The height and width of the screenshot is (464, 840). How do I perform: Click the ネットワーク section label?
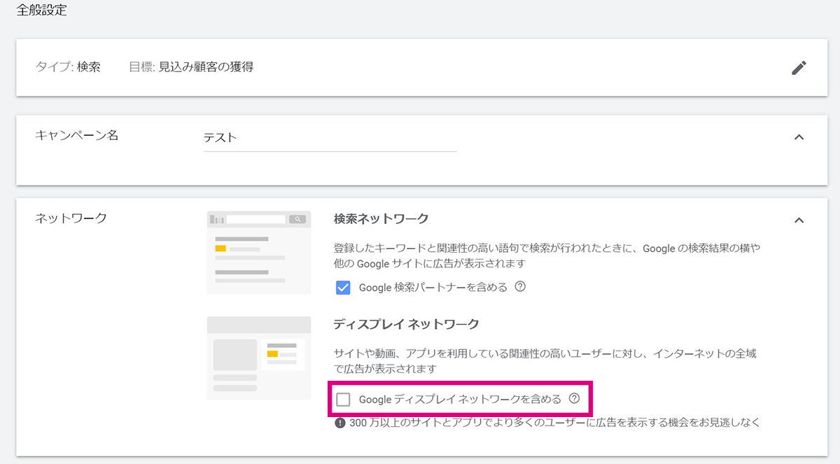coord(71,218)
